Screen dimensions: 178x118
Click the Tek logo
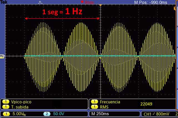click(x=4, y=2)
